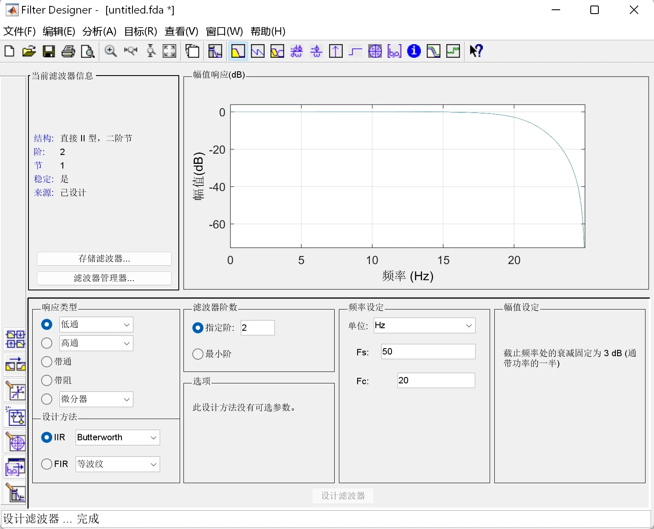Viewport: 654px width, 529px height.
Task: Open the design filter sidebar panel
Action: (x=15, y=493)
